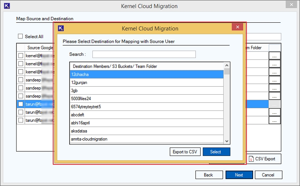This screenshot has height=186, width=300.
Task: Check the second sandeep row checkbox
Action: 21,88
